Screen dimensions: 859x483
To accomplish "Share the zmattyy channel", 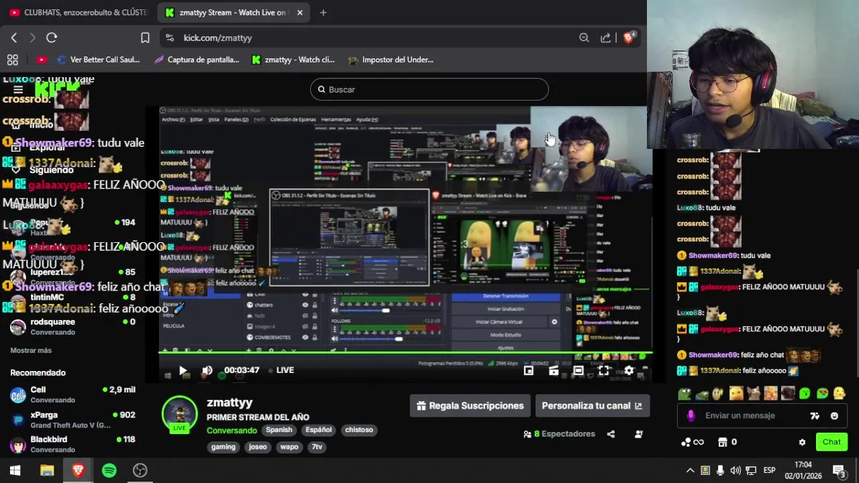I will tap(611, 434).
